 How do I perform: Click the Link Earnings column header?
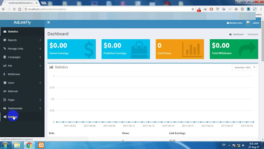[x=177, y=133]
